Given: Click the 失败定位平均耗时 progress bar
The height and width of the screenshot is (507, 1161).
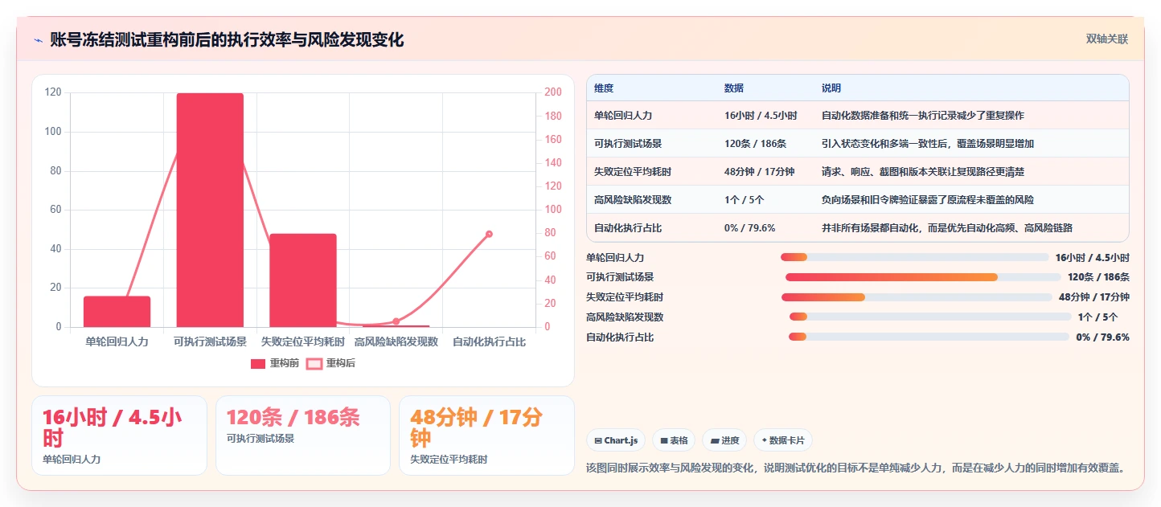Looking at the screenshot, I should 917,297.
